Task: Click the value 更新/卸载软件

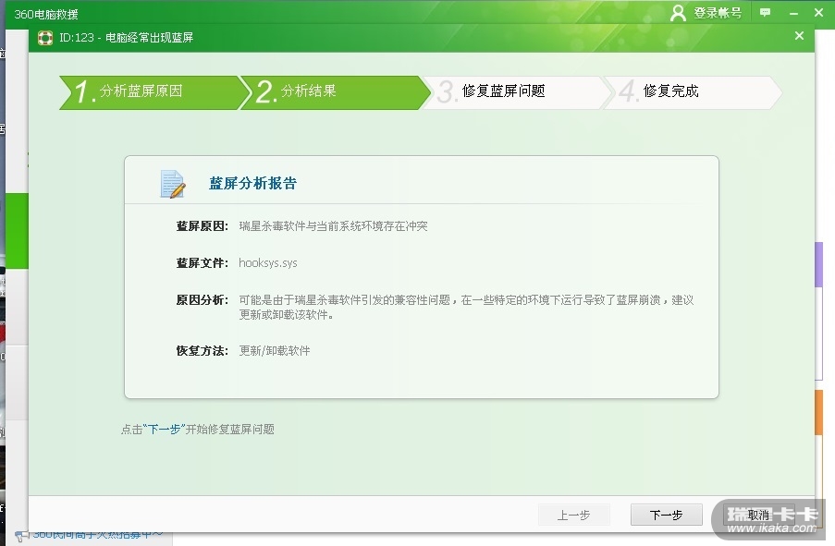Action: point(275,351)
